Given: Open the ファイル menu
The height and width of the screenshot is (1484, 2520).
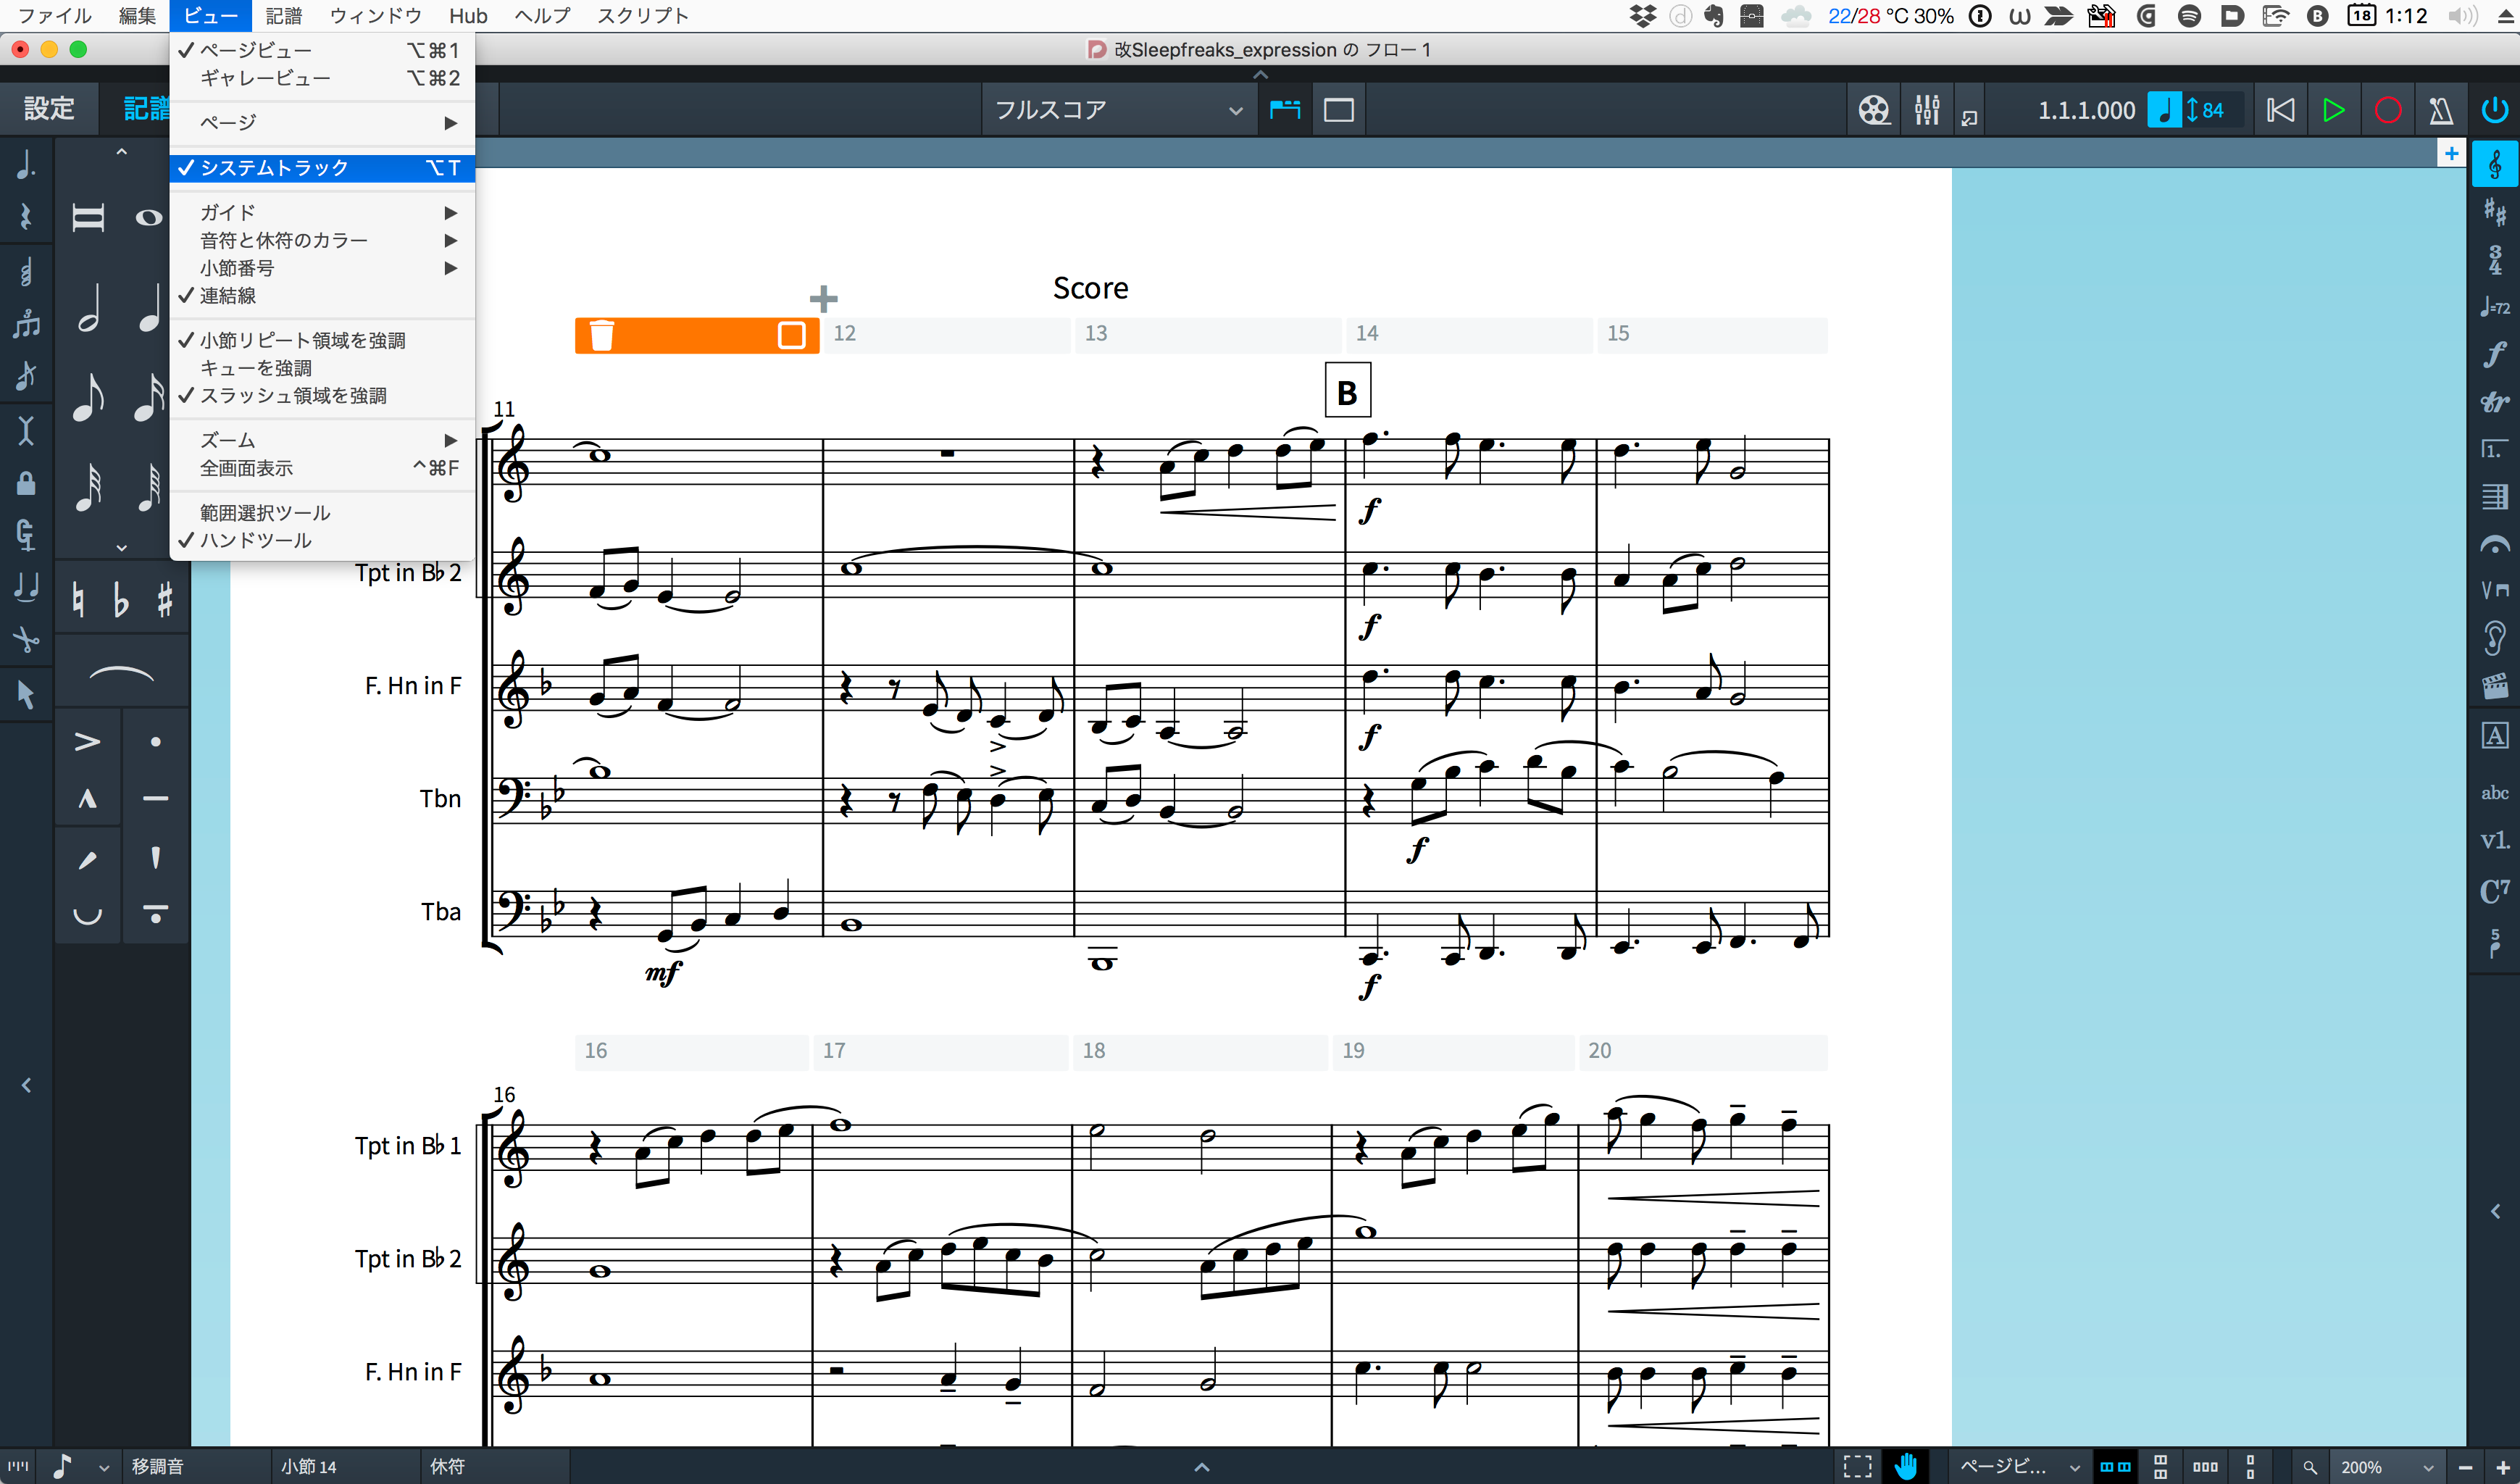Looking at the screenshot, I should 55,16.
